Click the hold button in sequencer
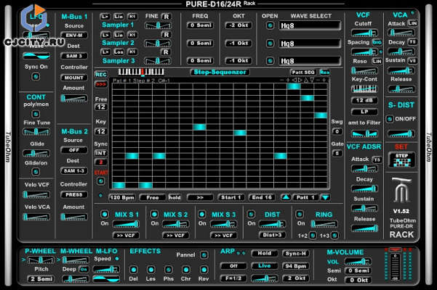 pos(175,197)
